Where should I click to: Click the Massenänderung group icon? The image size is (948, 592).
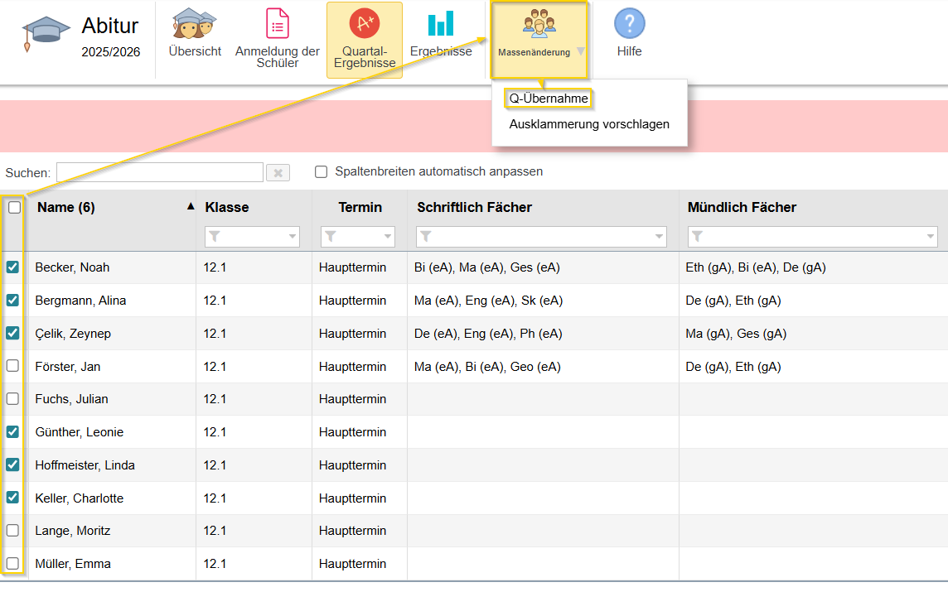click(x=539, y=24)
